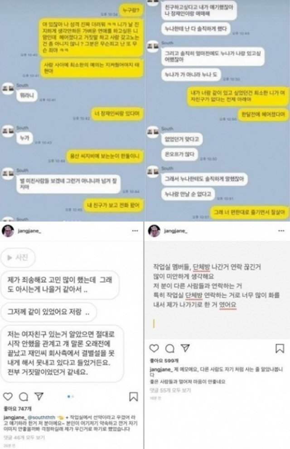Like the left jangjane_ post with heart icon
290x449 pixels.
point(8,397)
